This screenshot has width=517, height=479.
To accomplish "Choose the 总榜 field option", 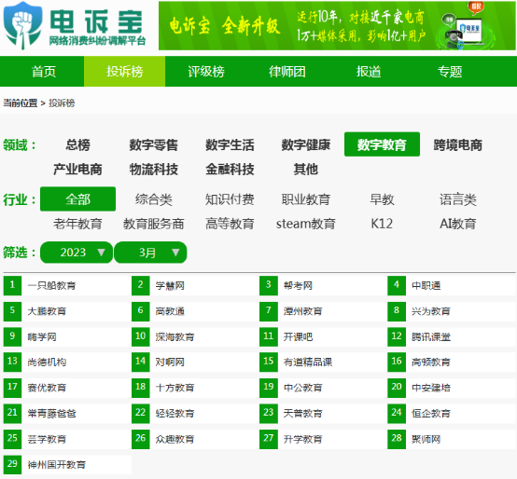I will pyautogui.click(x=77, y=144).
